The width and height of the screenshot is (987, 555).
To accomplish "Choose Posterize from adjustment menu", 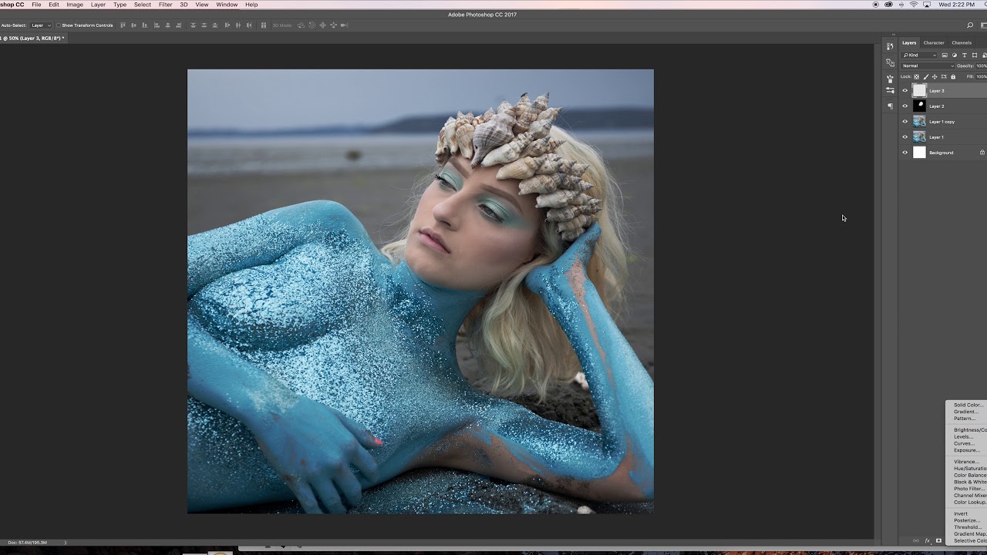I will (967, 520).
